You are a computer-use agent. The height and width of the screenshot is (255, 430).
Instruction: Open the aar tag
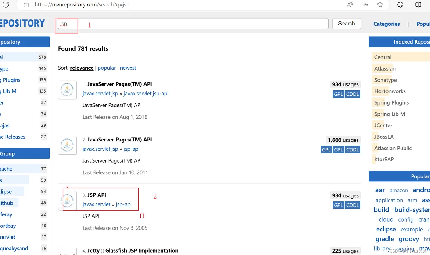(x=380, y=190)
